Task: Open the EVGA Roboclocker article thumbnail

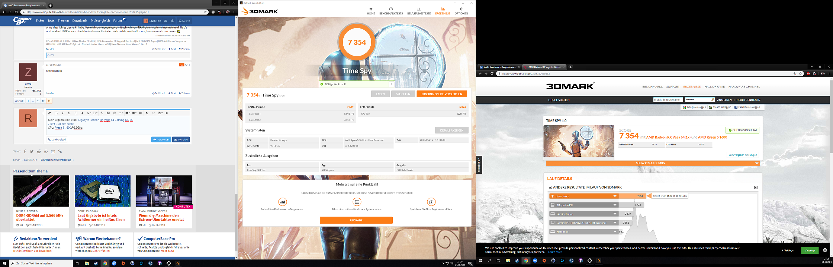Action: tap(164, 191)
